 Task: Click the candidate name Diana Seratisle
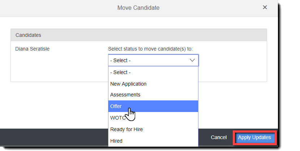tap(33, 49)
